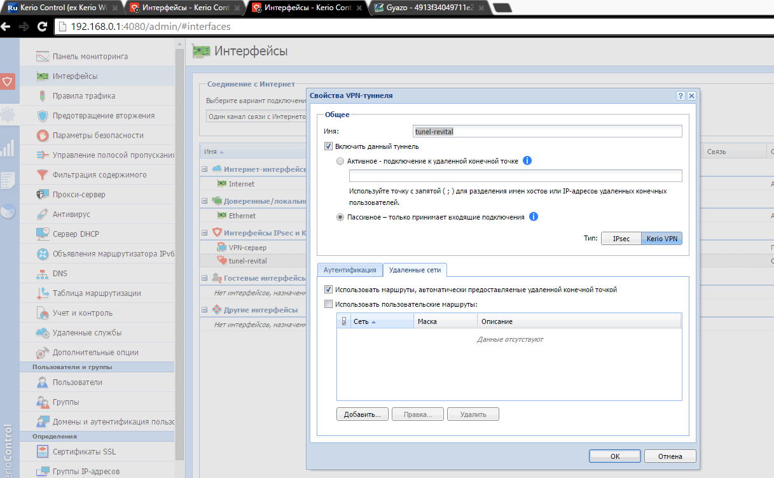Toggle Включить данный туннель checkbox
This screenshot has height=478, width=774.
pyautogui.click(x=328, y=146)
